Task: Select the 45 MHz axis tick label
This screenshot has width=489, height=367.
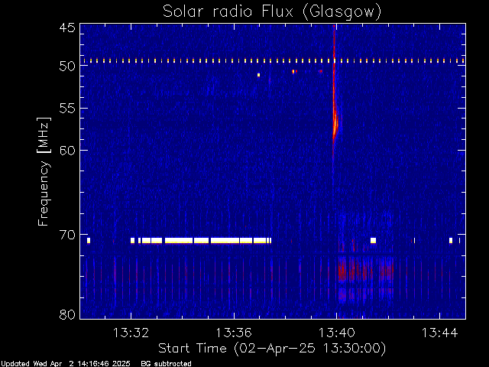Action: (x=67, y=28)
